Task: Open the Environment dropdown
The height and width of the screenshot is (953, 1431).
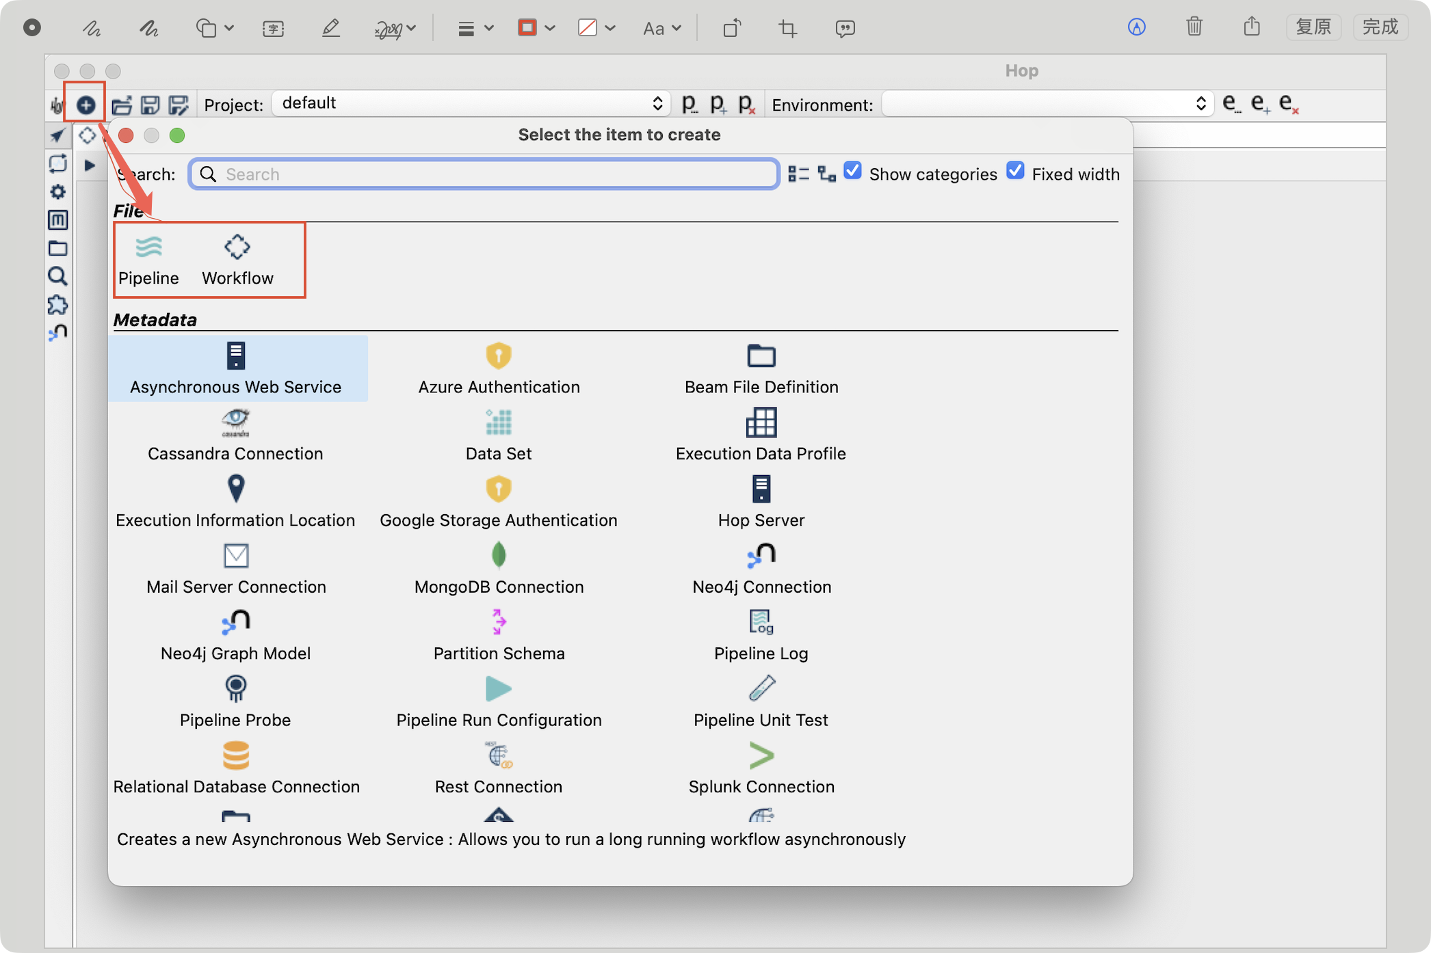Action: coord(1047,103)
